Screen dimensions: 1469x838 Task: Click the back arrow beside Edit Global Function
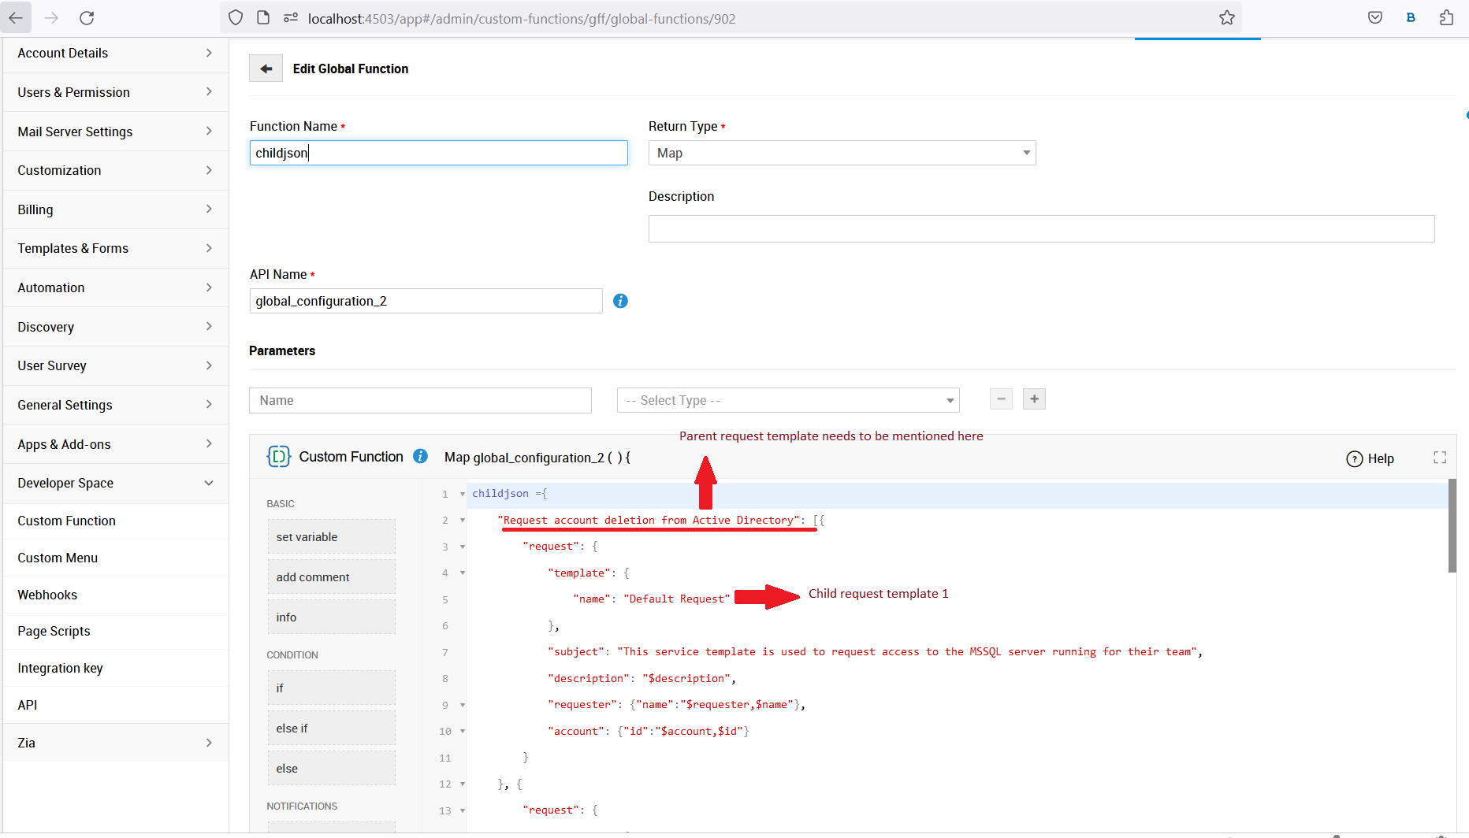coord(266,69)
